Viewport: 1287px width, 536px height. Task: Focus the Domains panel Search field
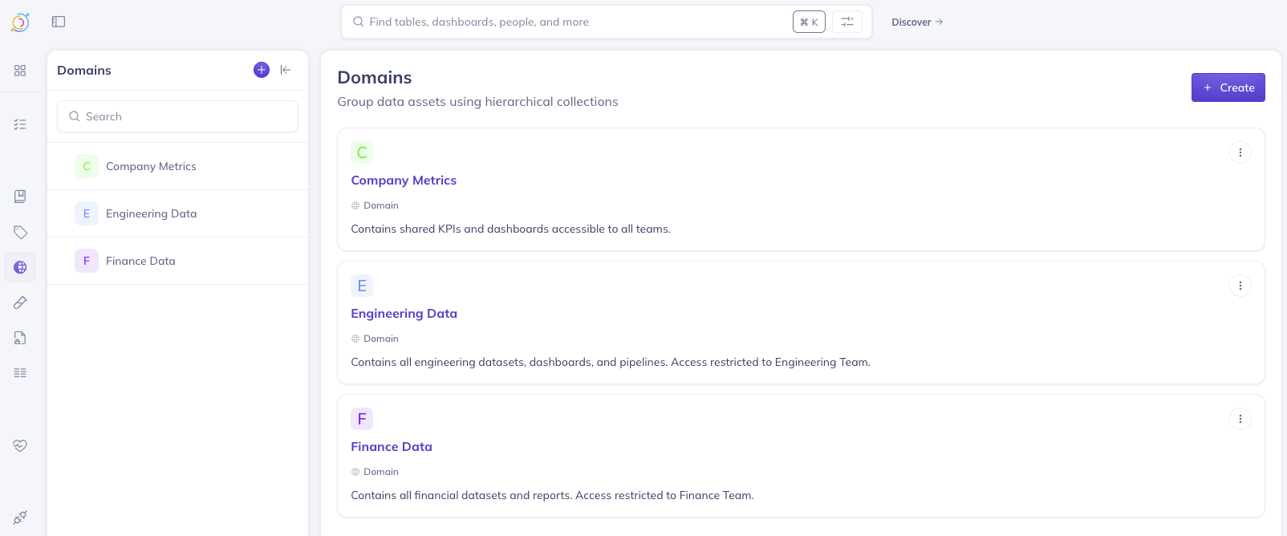[177, 116]
